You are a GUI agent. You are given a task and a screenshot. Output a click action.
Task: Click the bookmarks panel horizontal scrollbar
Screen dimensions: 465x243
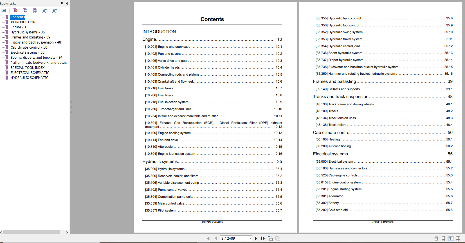tap(32, 232)
